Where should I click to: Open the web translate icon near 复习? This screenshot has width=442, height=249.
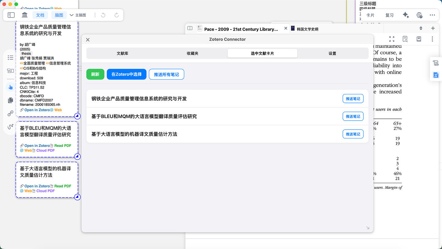(419, 15)
